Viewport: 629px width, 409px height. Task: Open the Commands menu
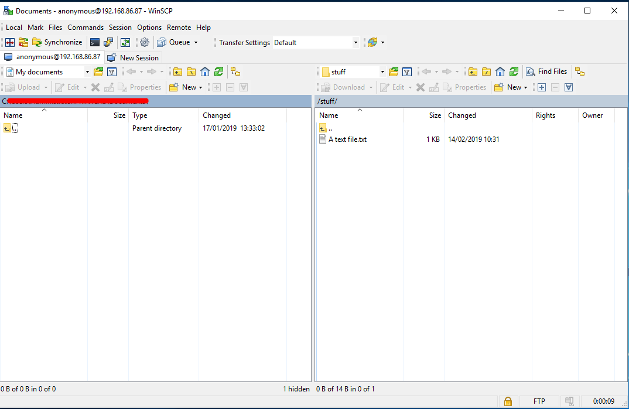point(86,28)
